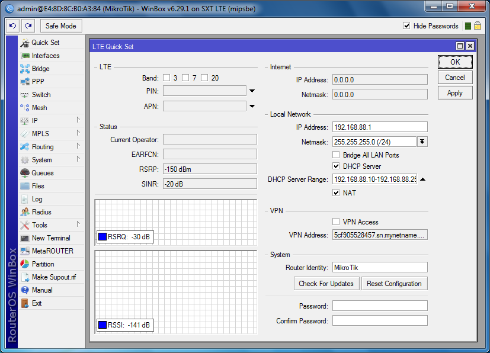490x353 pixels.
Task: Click the undo arrow icon in toolbar
Action: pyautogui.click(x=13, y=26)
